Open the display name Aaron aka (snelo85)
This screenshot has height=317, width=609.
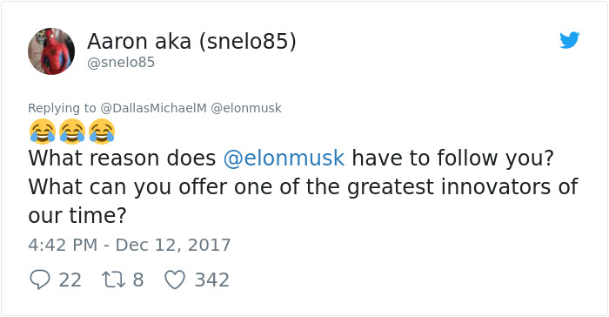(191, 41)
